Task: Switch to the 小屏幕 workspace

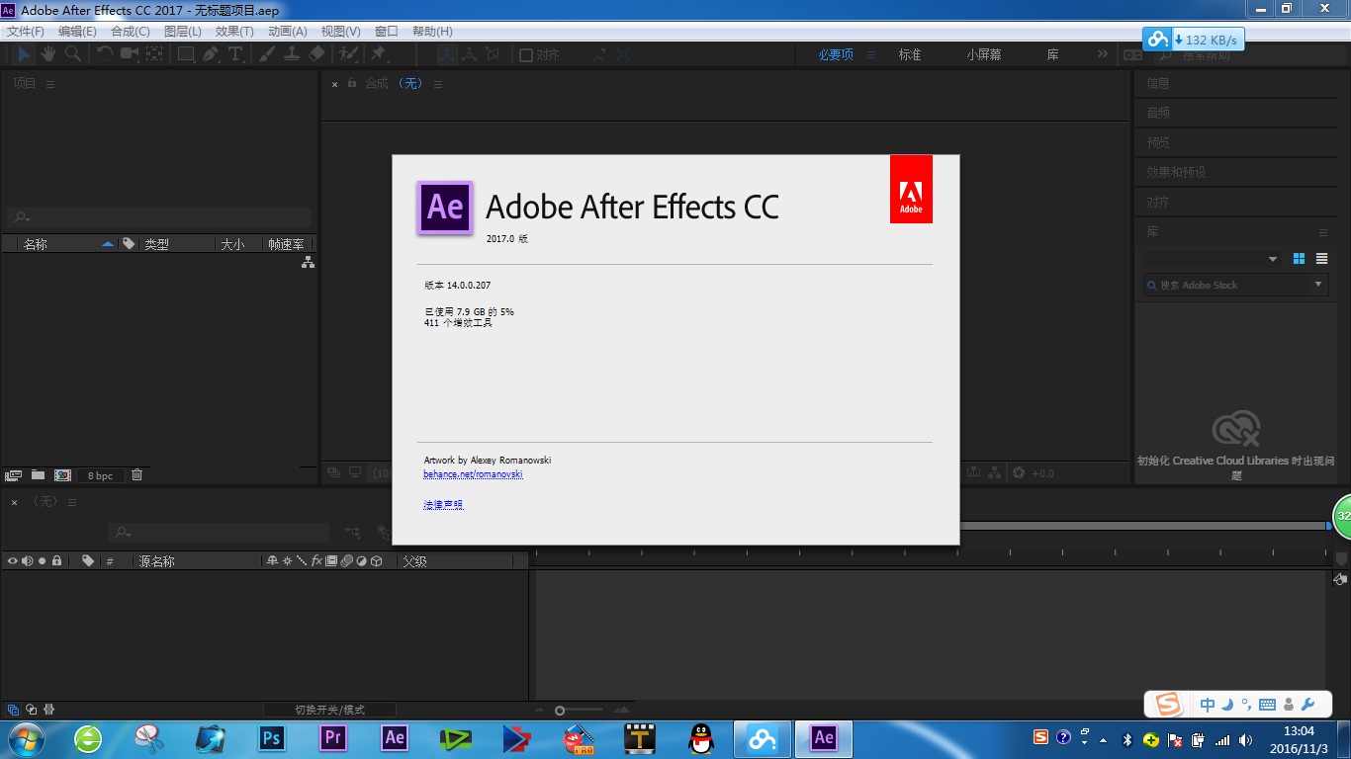Action: pos(984,55)
